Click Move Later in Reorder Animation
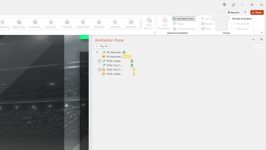 click(241, 29)
